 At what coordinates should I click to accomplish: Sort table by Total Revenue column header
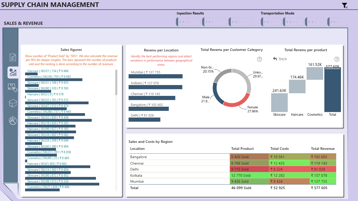[x=323, y=149]
